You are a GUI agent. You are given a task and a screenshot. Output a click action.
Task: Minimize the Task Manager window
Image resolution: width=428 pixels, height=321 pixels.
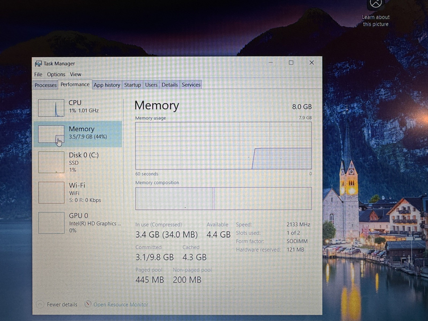coord(271,63)
